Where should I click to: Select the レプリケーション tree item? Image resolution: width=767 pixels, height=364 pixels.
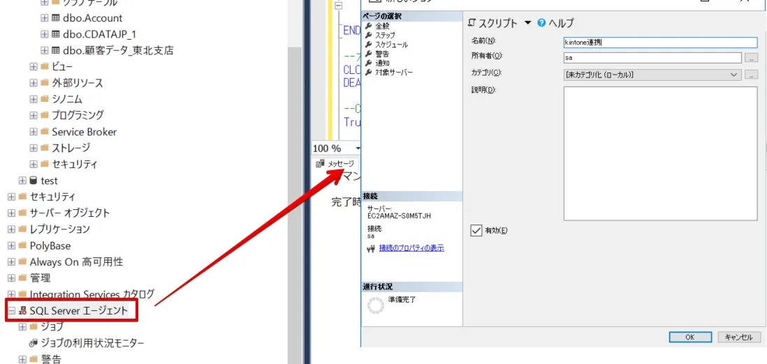(59, 229)
